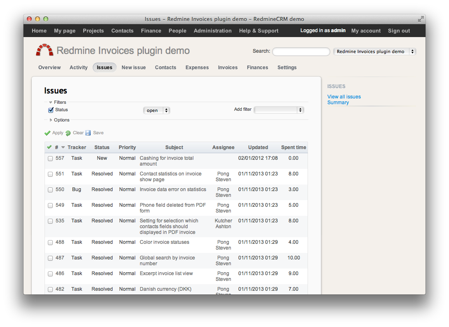Open Help & Support menu item
The height and width of the screenshot is (327, 449).
coord(259,30)
